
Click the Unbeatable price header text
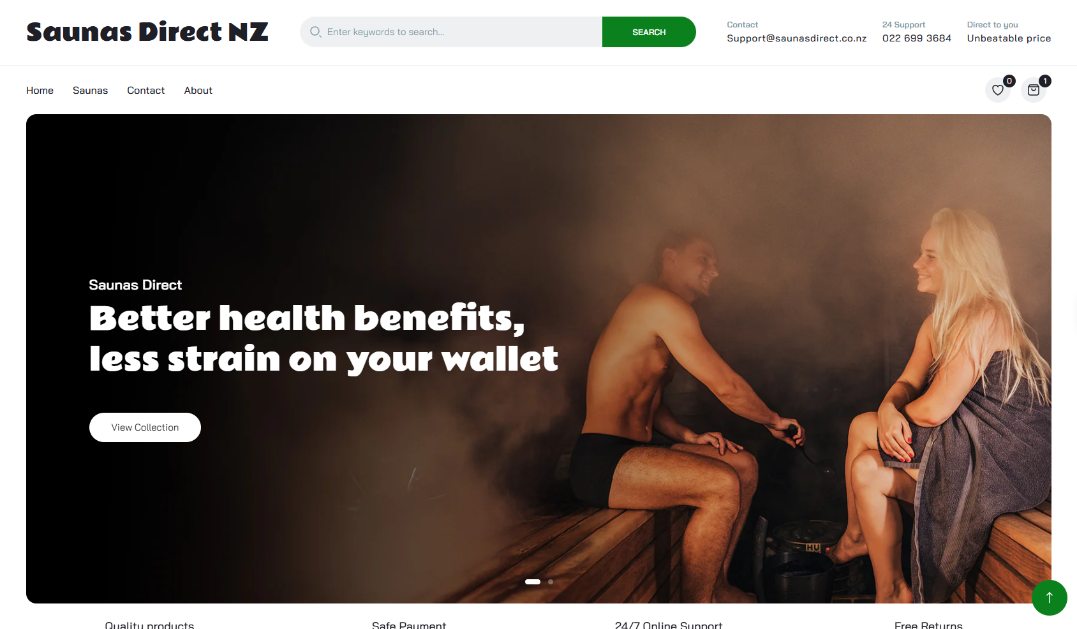1009,38
